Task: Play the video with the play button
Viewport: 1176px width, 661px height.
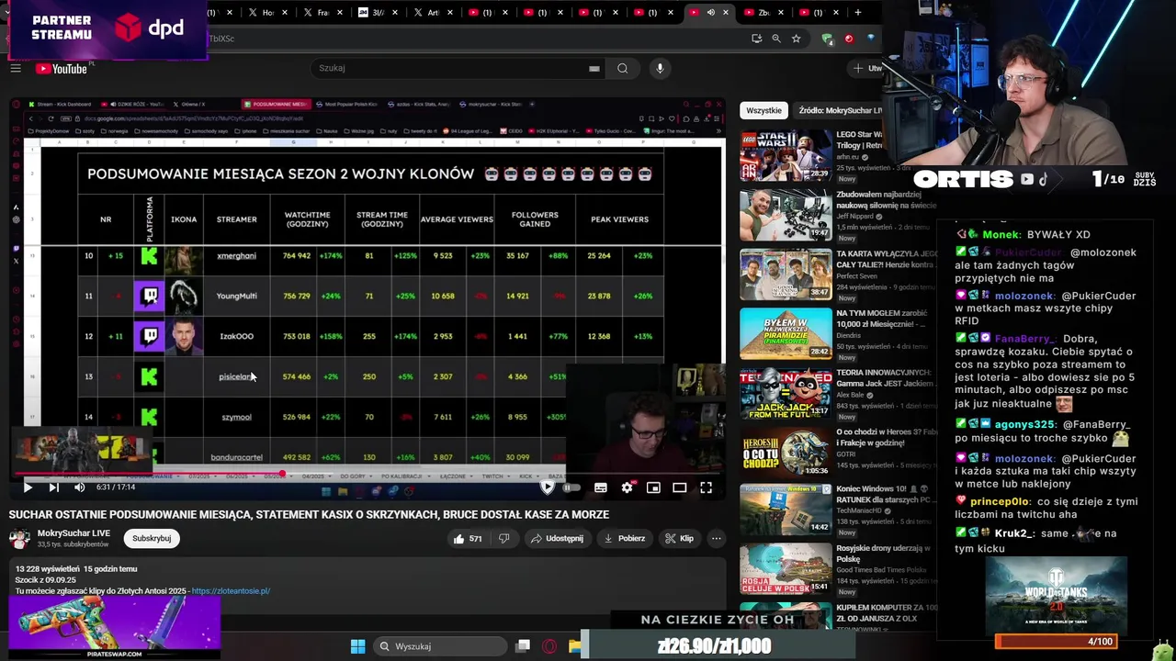Action: 28,487
